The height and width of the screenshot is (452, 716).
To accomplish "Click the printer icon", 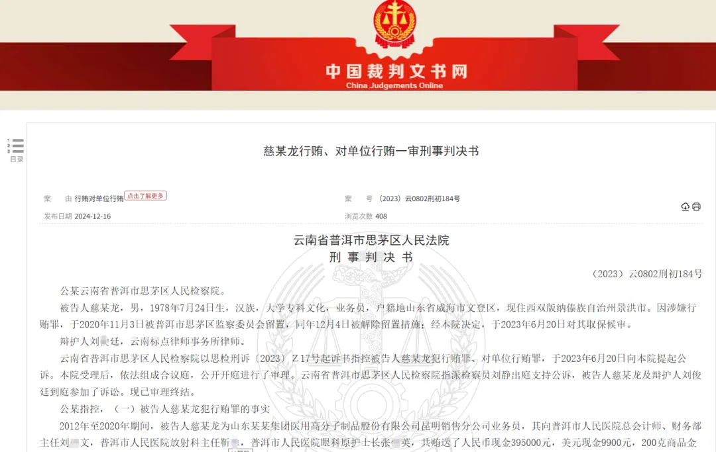I will (696, 207).
